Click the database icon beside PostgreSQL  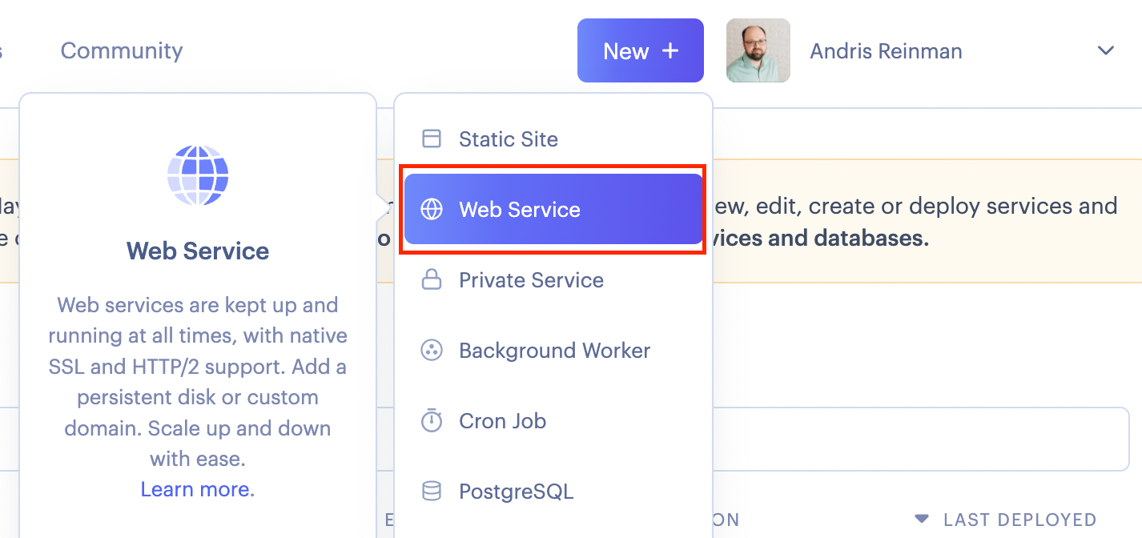(x=431, y=491)
